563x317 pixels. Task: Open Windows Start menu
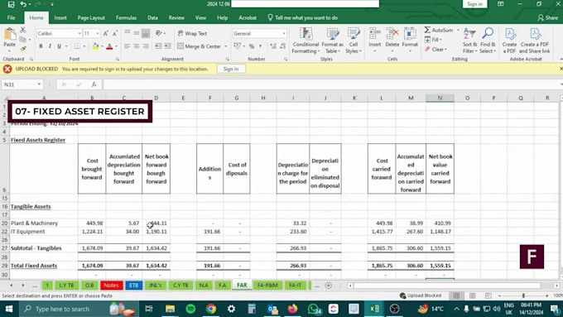click(x=8, y=309)
